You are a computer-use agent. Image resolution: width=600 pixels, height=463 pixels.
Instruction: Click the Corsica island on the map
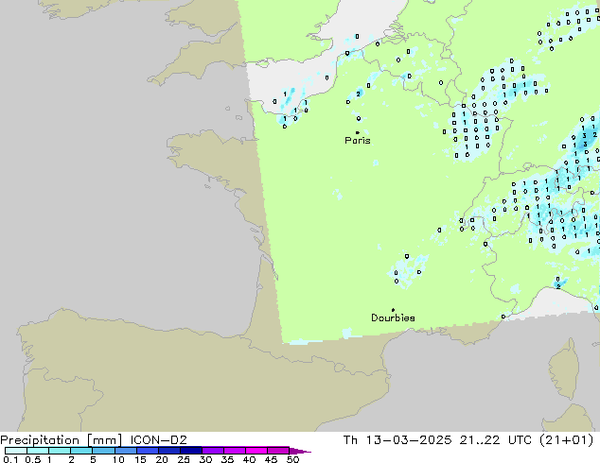coord(564,369)
